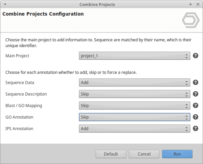203x164 pixels.
Task: Click the Cancel button
Action: pyautogui.click(x=144, y=154)
